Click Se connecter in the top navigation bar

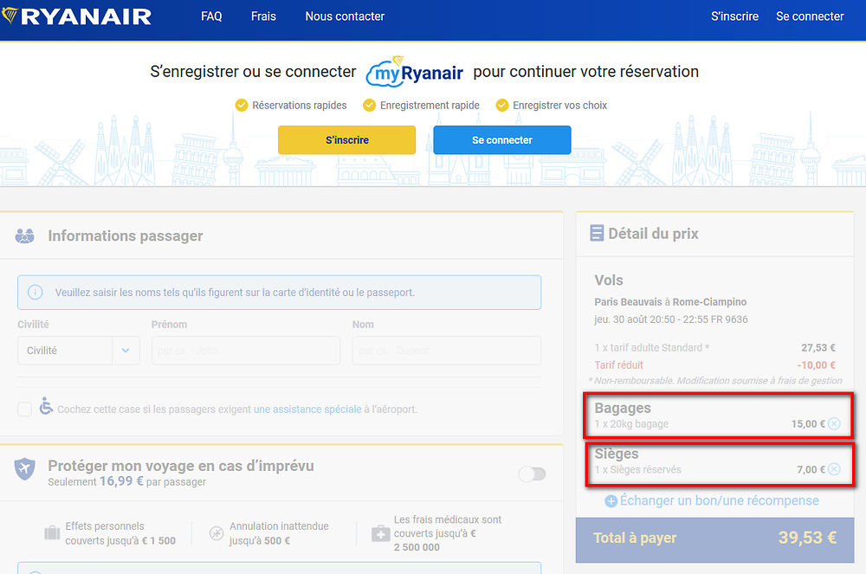click(810, 16)
